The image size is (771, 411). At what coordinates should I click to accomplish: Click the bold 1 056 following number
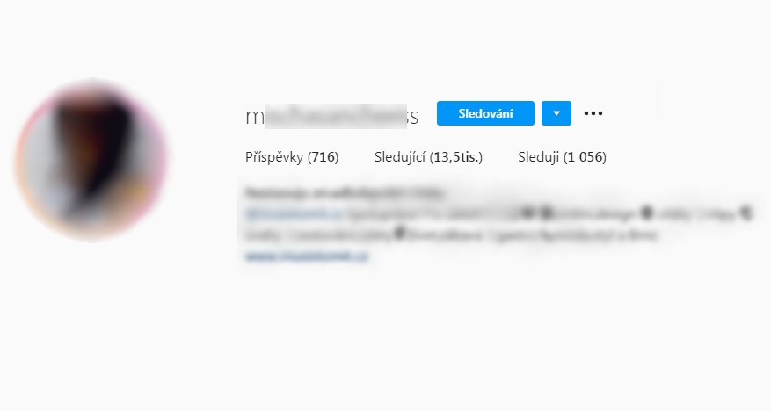pyautogui.click(x=586, y=157)
